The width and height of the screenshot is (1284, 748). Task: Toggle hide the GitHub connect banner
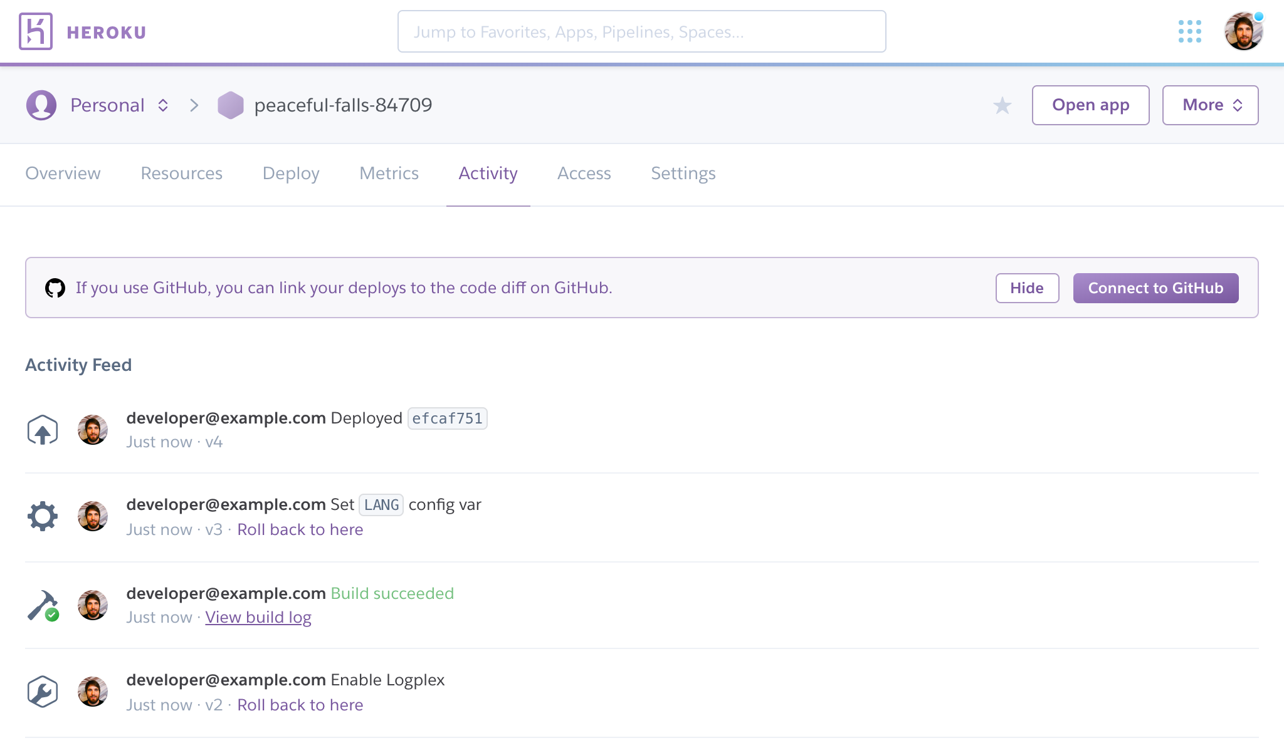point(1026,288)
